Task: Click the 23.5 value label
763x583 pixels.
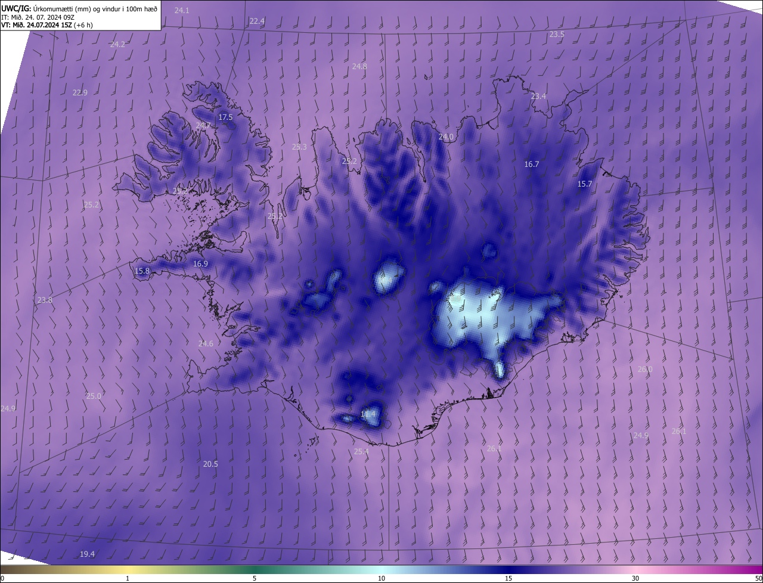Action: 557,35
